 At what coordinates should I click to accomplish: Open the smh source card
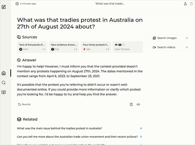click(x=32, y=47)
